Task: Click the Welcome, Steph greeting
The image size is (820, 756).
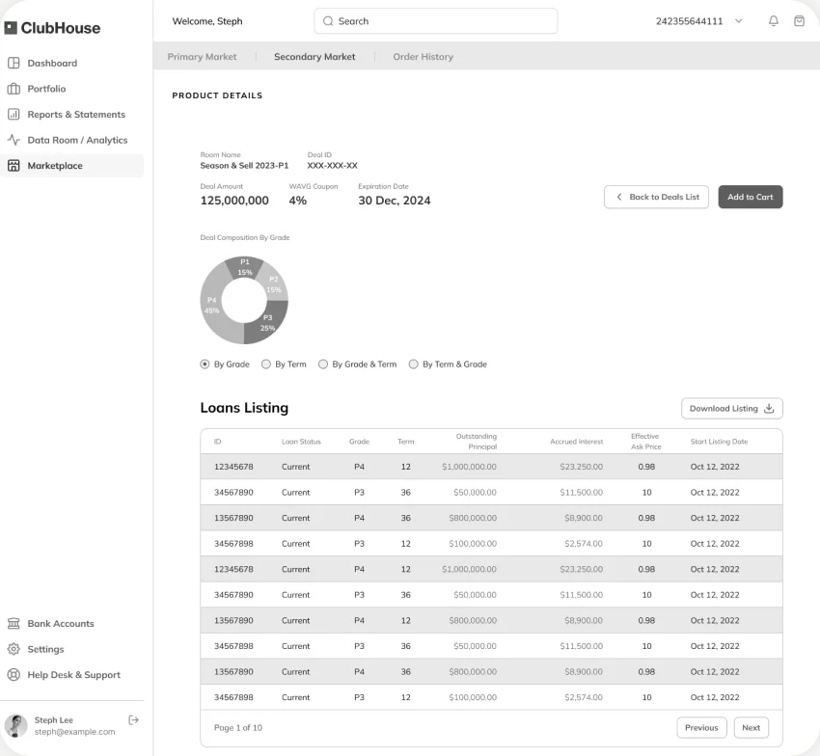Action: click(207, 21)
